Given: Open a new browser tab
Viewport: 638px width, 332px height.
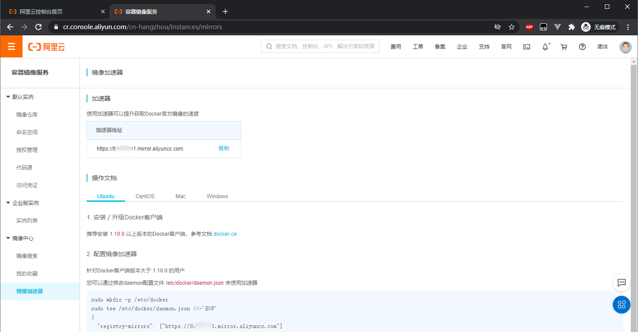Looking at the screenshot, I should [x=225, y=11].
